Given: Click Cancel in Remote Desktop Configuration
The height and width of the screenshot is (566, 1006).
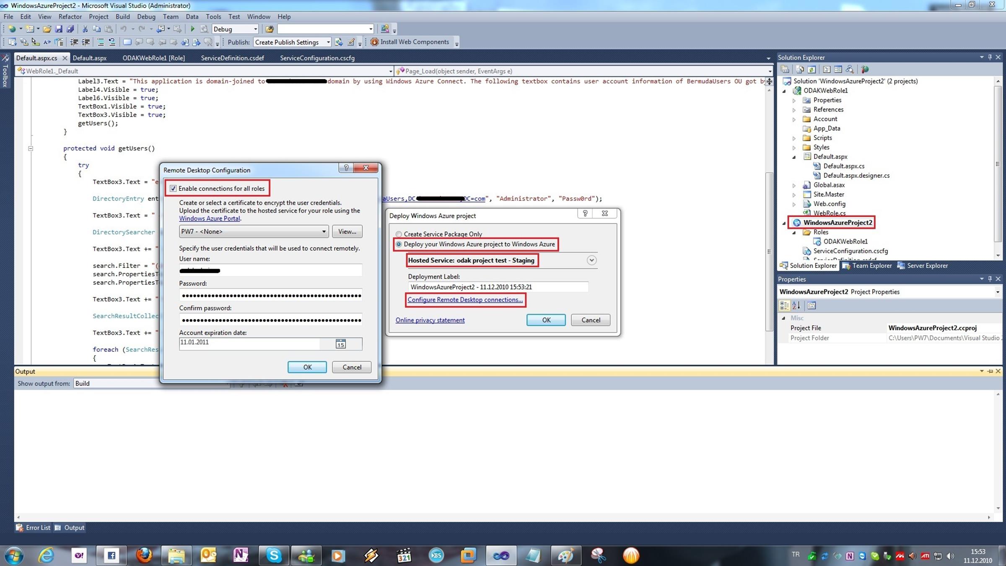Looking at the screenshot, I should point(352,367).
